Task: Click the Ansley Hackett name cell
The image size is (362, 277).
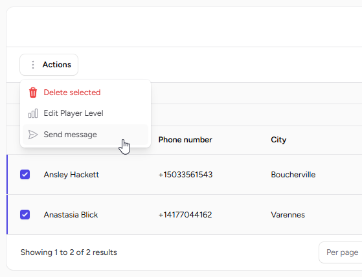Action: pyautogui.click(x=71, y=175)
